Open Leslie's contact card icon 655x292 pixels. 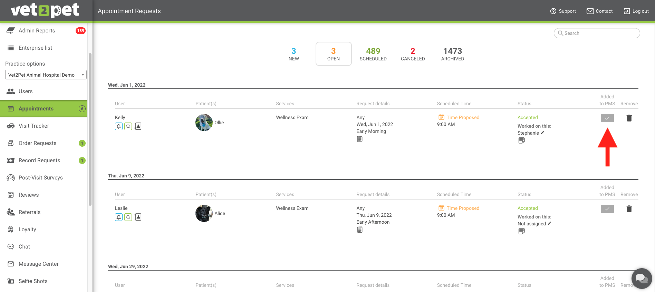click(x=138, y=217)
